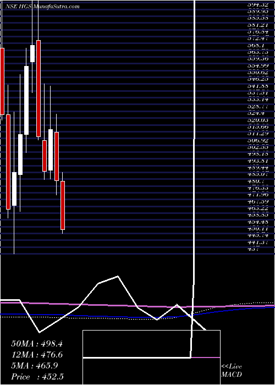Select the 12MA : 476.6 legend text
Screen dimensions: 275x385
(x=37, y=355)
